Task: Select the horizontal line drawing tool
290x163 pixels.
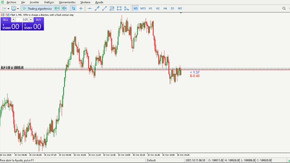Action: coord(90,8)
